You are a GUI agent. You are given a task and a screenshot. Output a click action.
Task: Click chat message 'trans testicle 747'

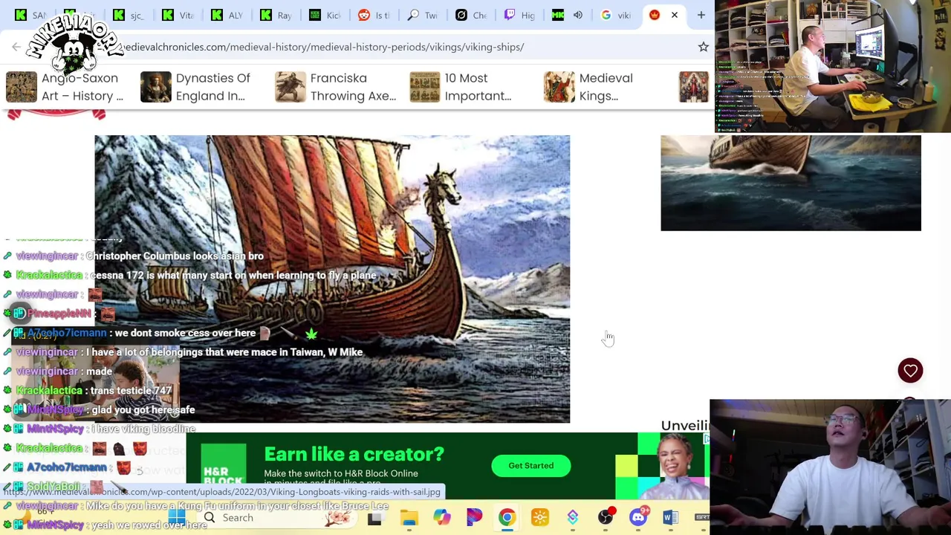(x=131, y=391)
